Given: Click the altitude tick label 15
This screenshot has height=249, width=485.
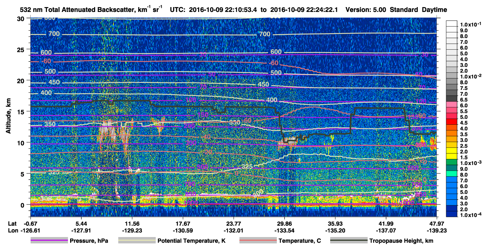Looking at the screenshot, I should [x=21, y=111].
